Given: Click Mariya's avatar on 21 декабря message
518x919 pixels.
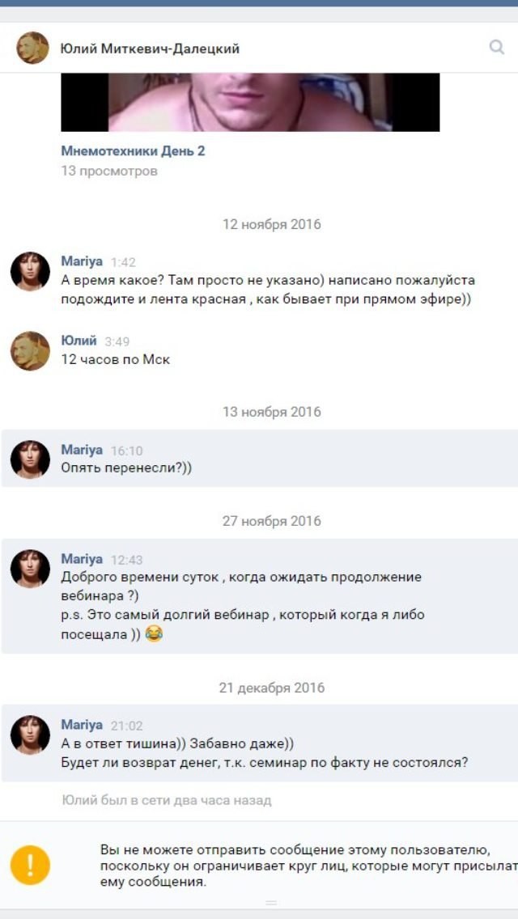Looking at the screenshot, I should [x=30, y=735].
